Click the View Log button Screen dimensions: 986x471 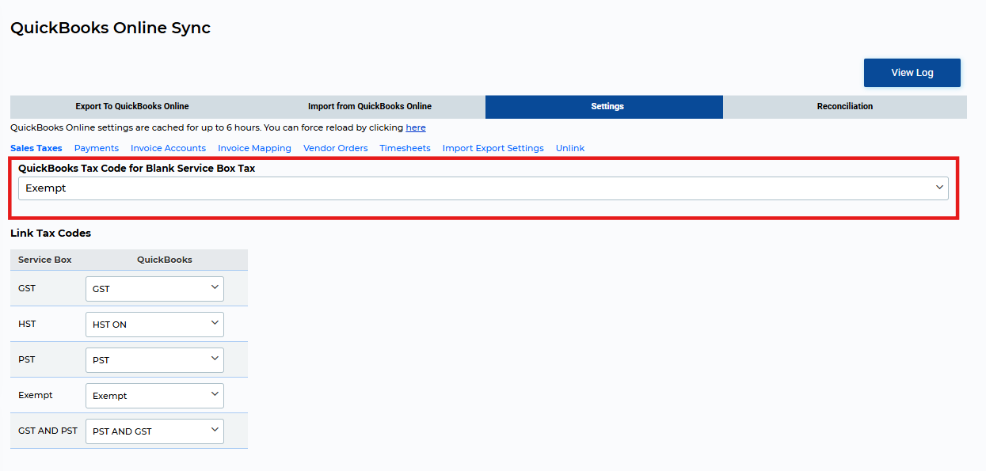tap(912, 73)
